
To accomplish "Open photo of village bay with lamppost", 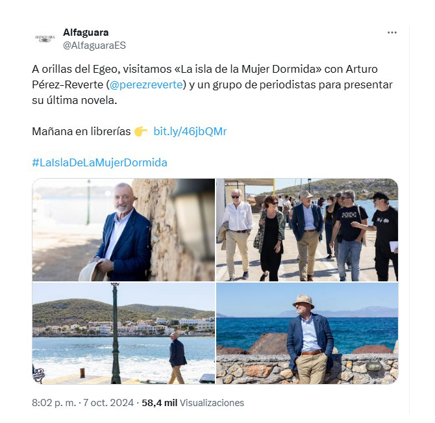I will coord(123,333).
